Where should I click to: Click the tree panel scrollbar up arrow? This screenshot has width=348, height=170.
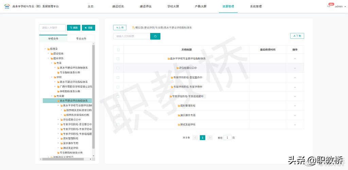(93, 44)
